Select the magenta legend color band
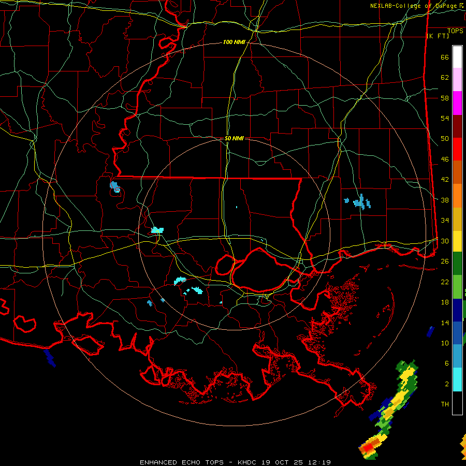The height and width of the screenshot is (466, 466). point(457,103)
